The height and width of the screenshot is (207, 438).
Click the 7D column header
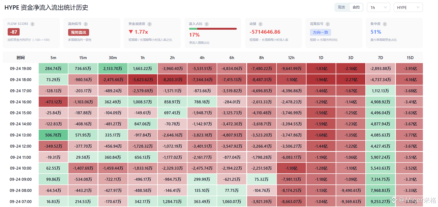380,58
